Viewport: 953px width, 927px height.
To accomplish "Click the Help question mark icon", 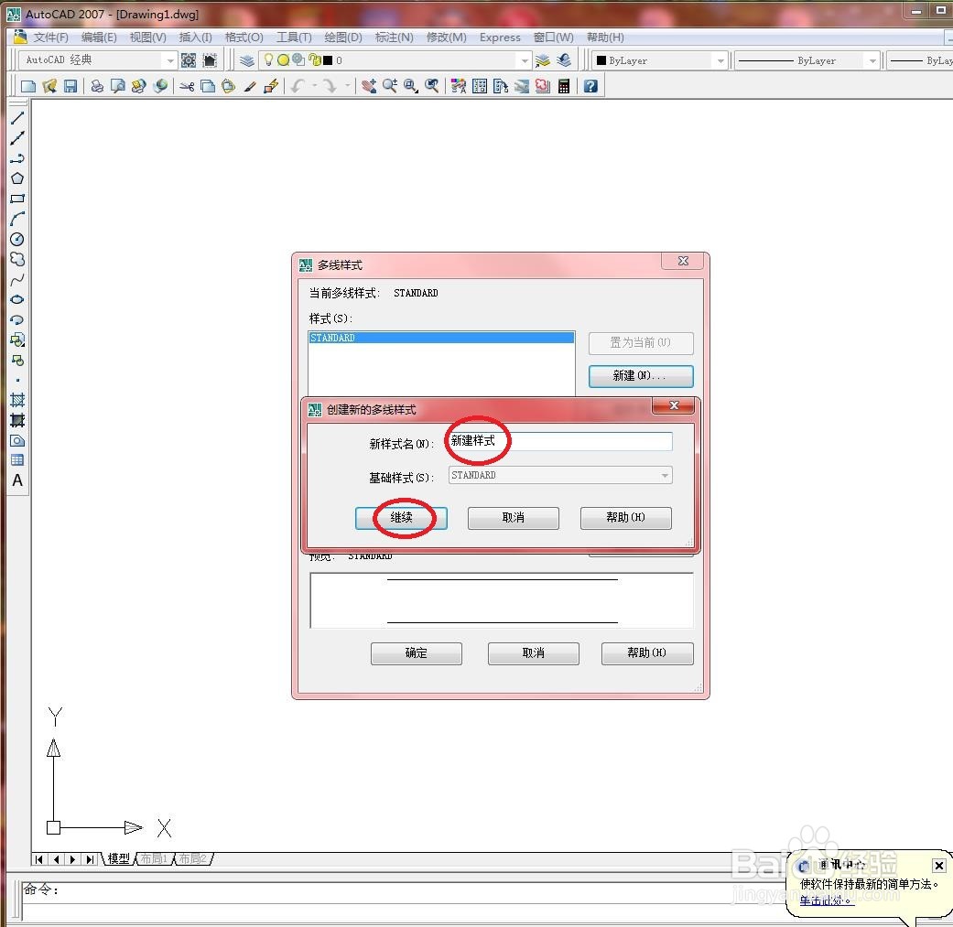I will 590,86.
